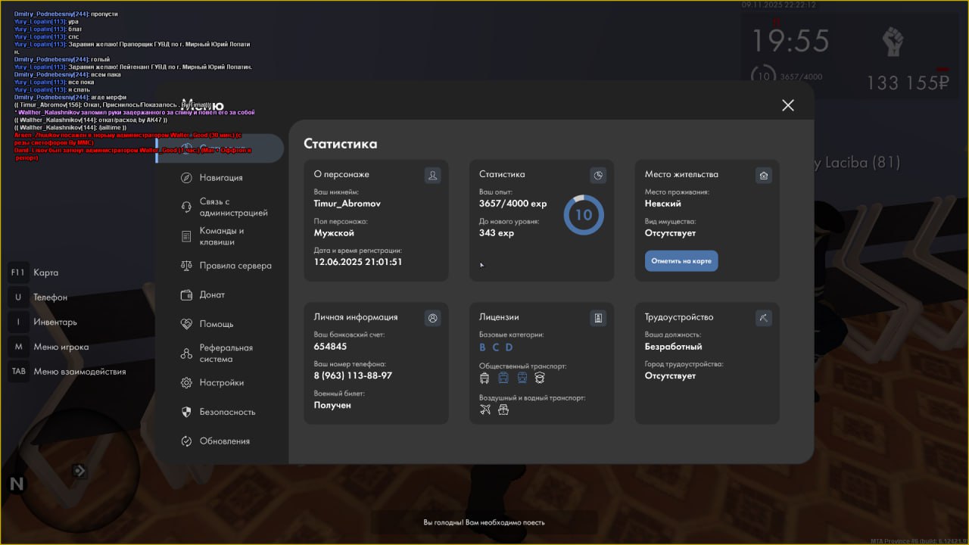The image size is (969, 545).
Task: Click the N compass marker on the minimap
Action: [17, 484]
